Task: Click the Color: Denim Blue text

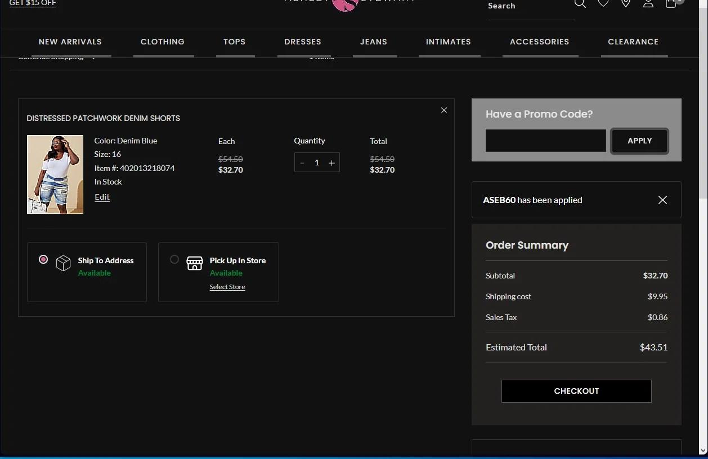Action: (126, 141)
